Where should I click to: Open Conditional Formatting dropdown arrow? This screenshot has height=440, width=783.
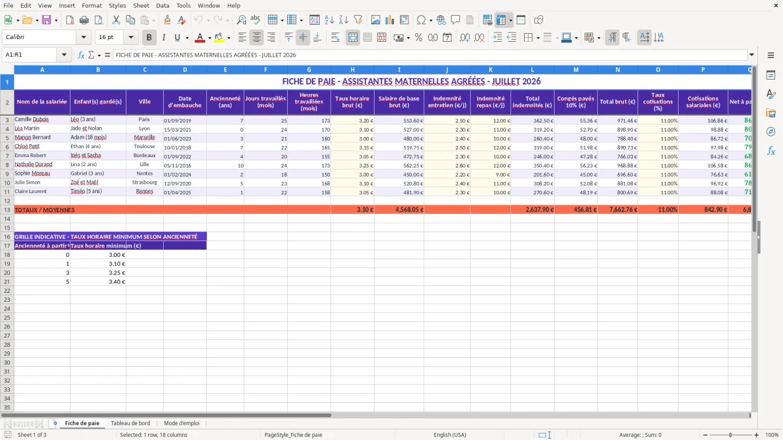point(598,38)
